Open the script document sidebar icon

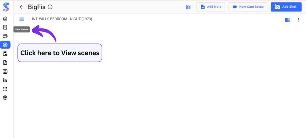coord(5,27)
